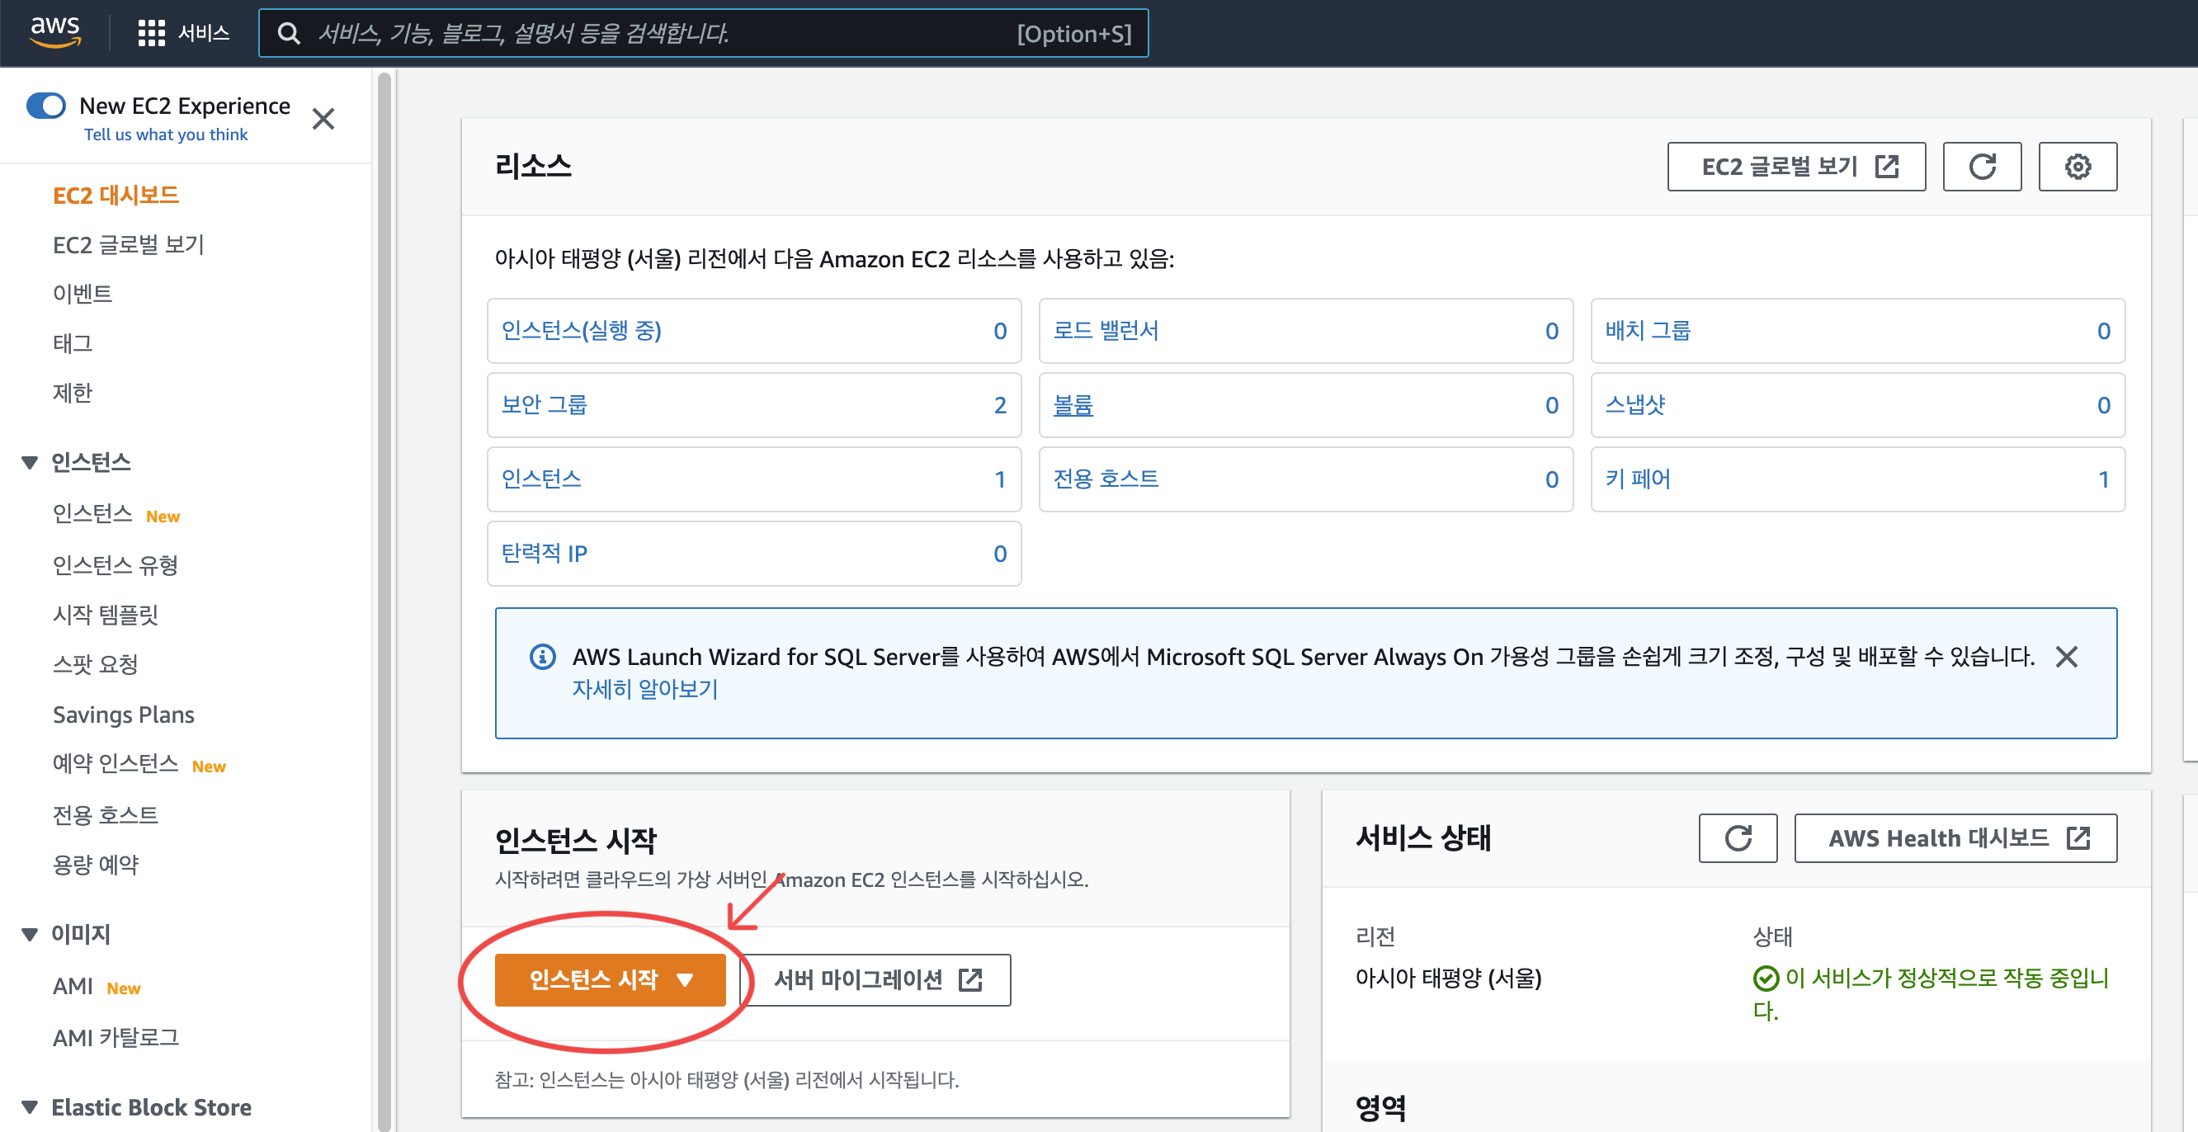Image resolution: width=2198 pixels, height=1132 pixels.
Task: Collapse the Elastic Block Store section
Action: pos(30,1107)
